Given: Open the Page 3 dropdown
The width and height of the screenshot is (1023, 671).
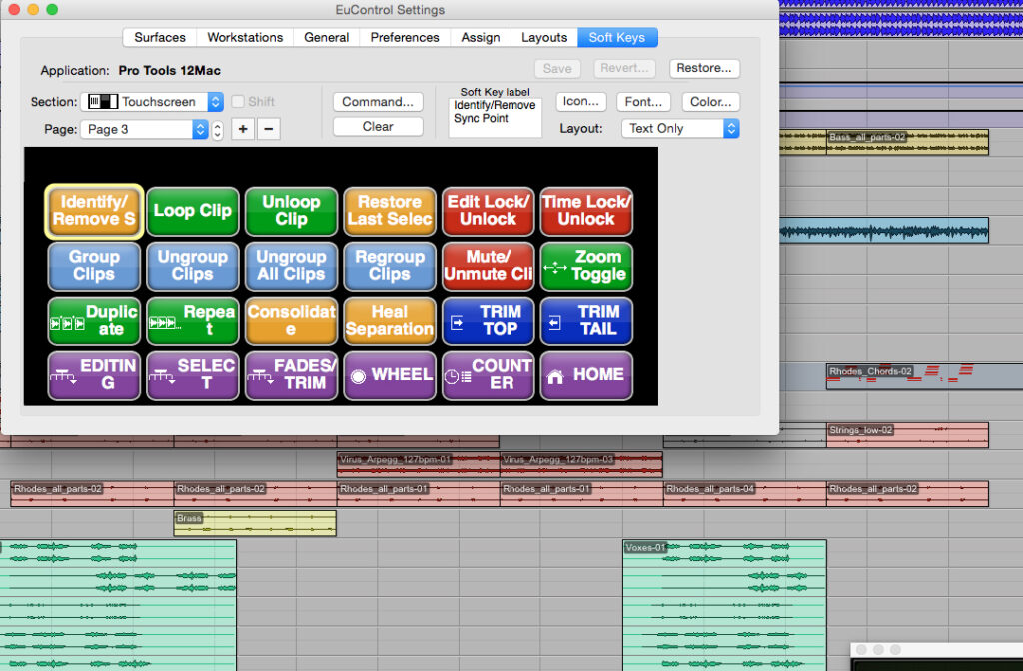Looking at the screenshot, I should point(144,129).
